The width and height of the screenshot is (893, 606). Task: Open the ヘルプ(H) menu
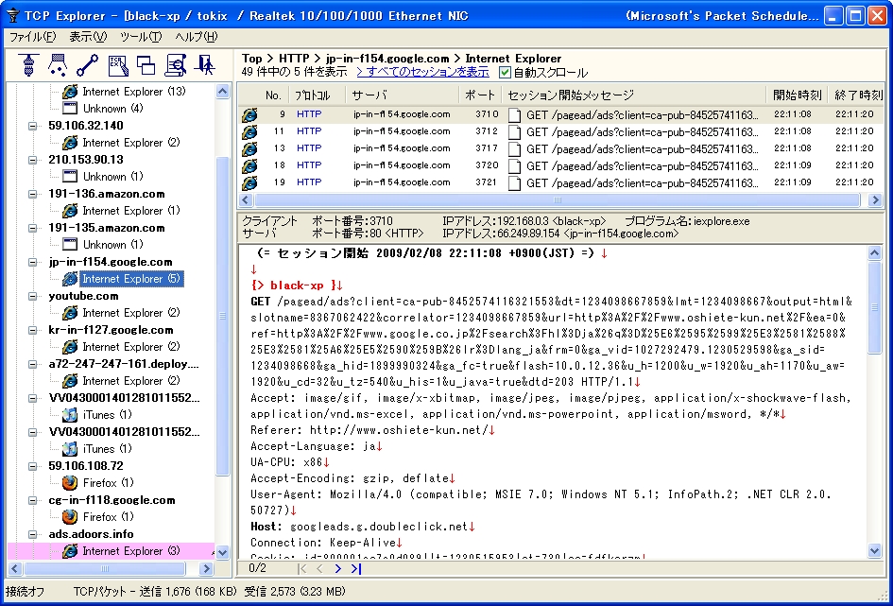point(197,37)
